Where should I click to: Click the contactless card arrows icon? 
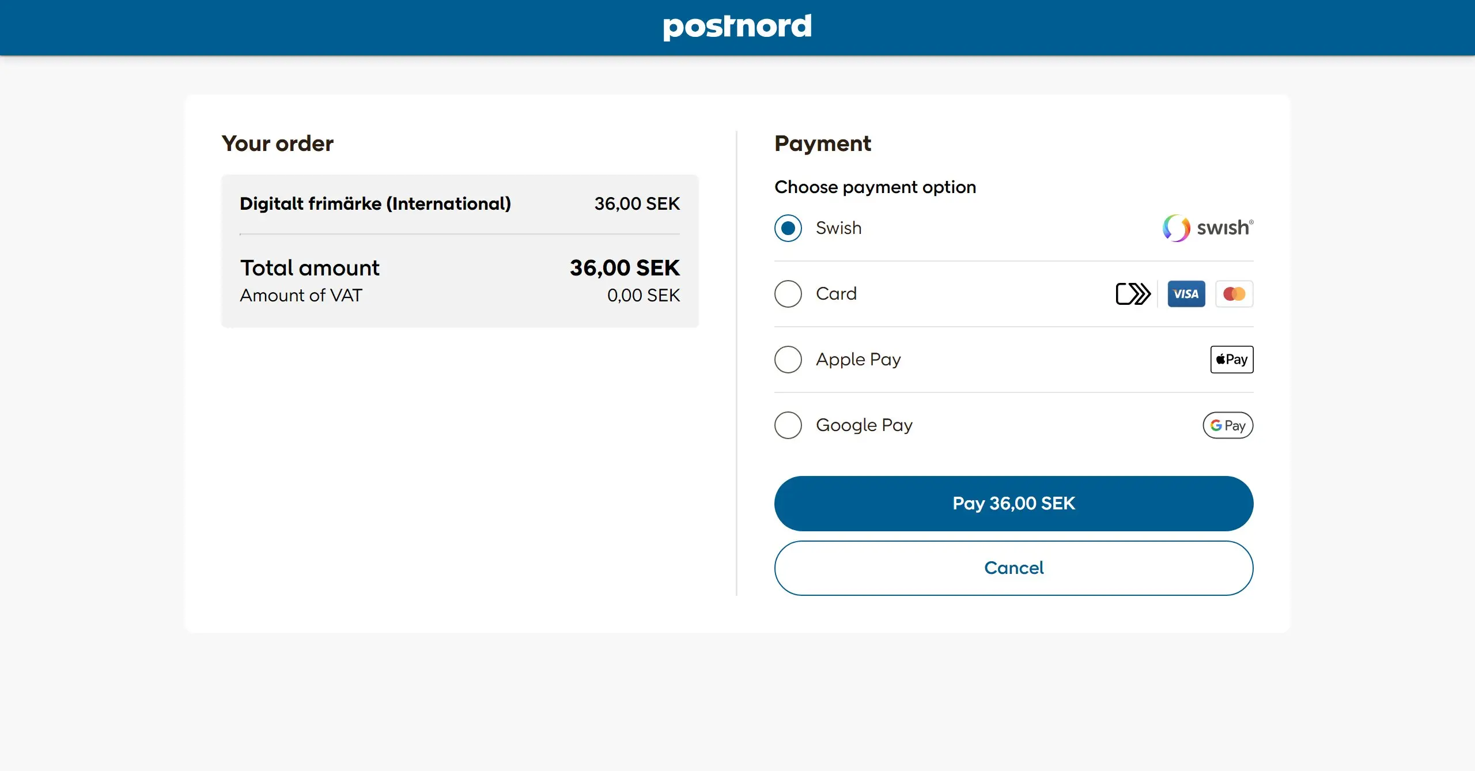point(1133,294)
